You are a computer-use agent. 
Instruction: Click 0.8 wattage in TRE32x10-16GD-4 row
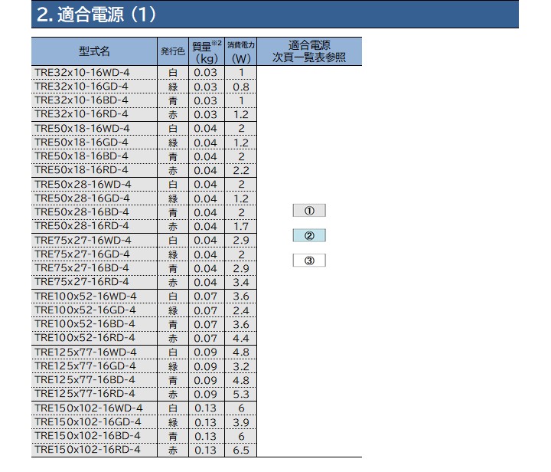241,87
